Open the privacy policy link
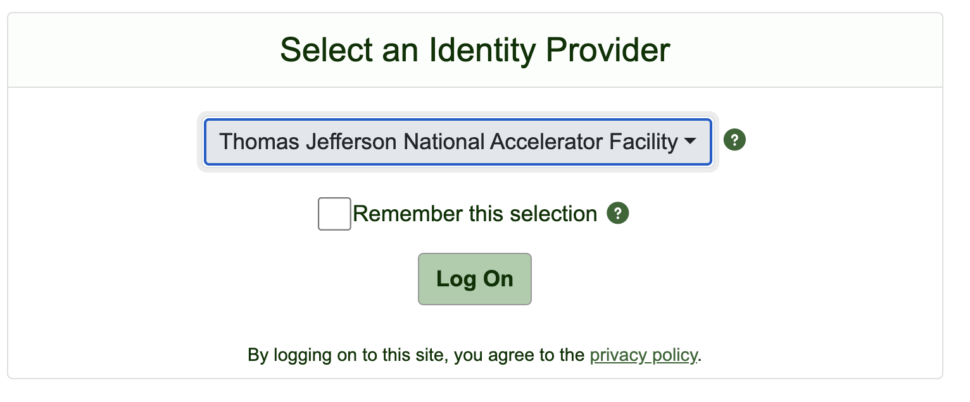Viewport: 970px width, 402px height. click(643, 355)
